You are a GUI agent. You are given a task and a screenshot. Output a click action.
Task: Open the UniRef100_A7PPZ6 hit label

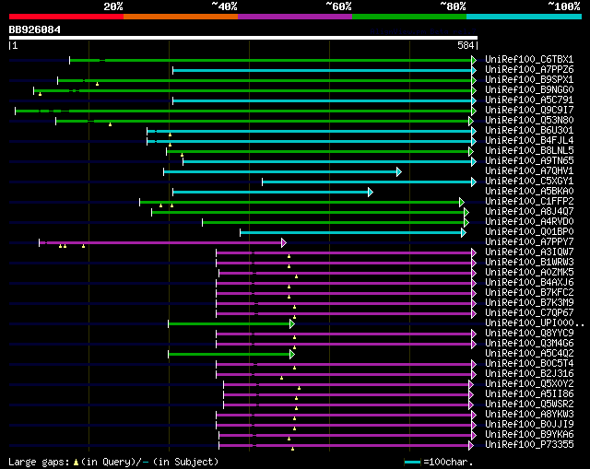529,70
